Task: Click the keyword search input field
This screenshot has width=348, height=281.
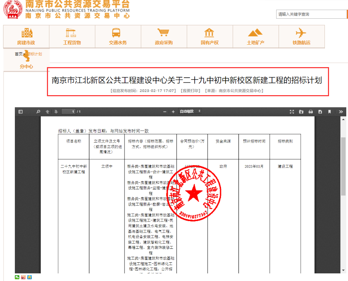Action: 311,14
